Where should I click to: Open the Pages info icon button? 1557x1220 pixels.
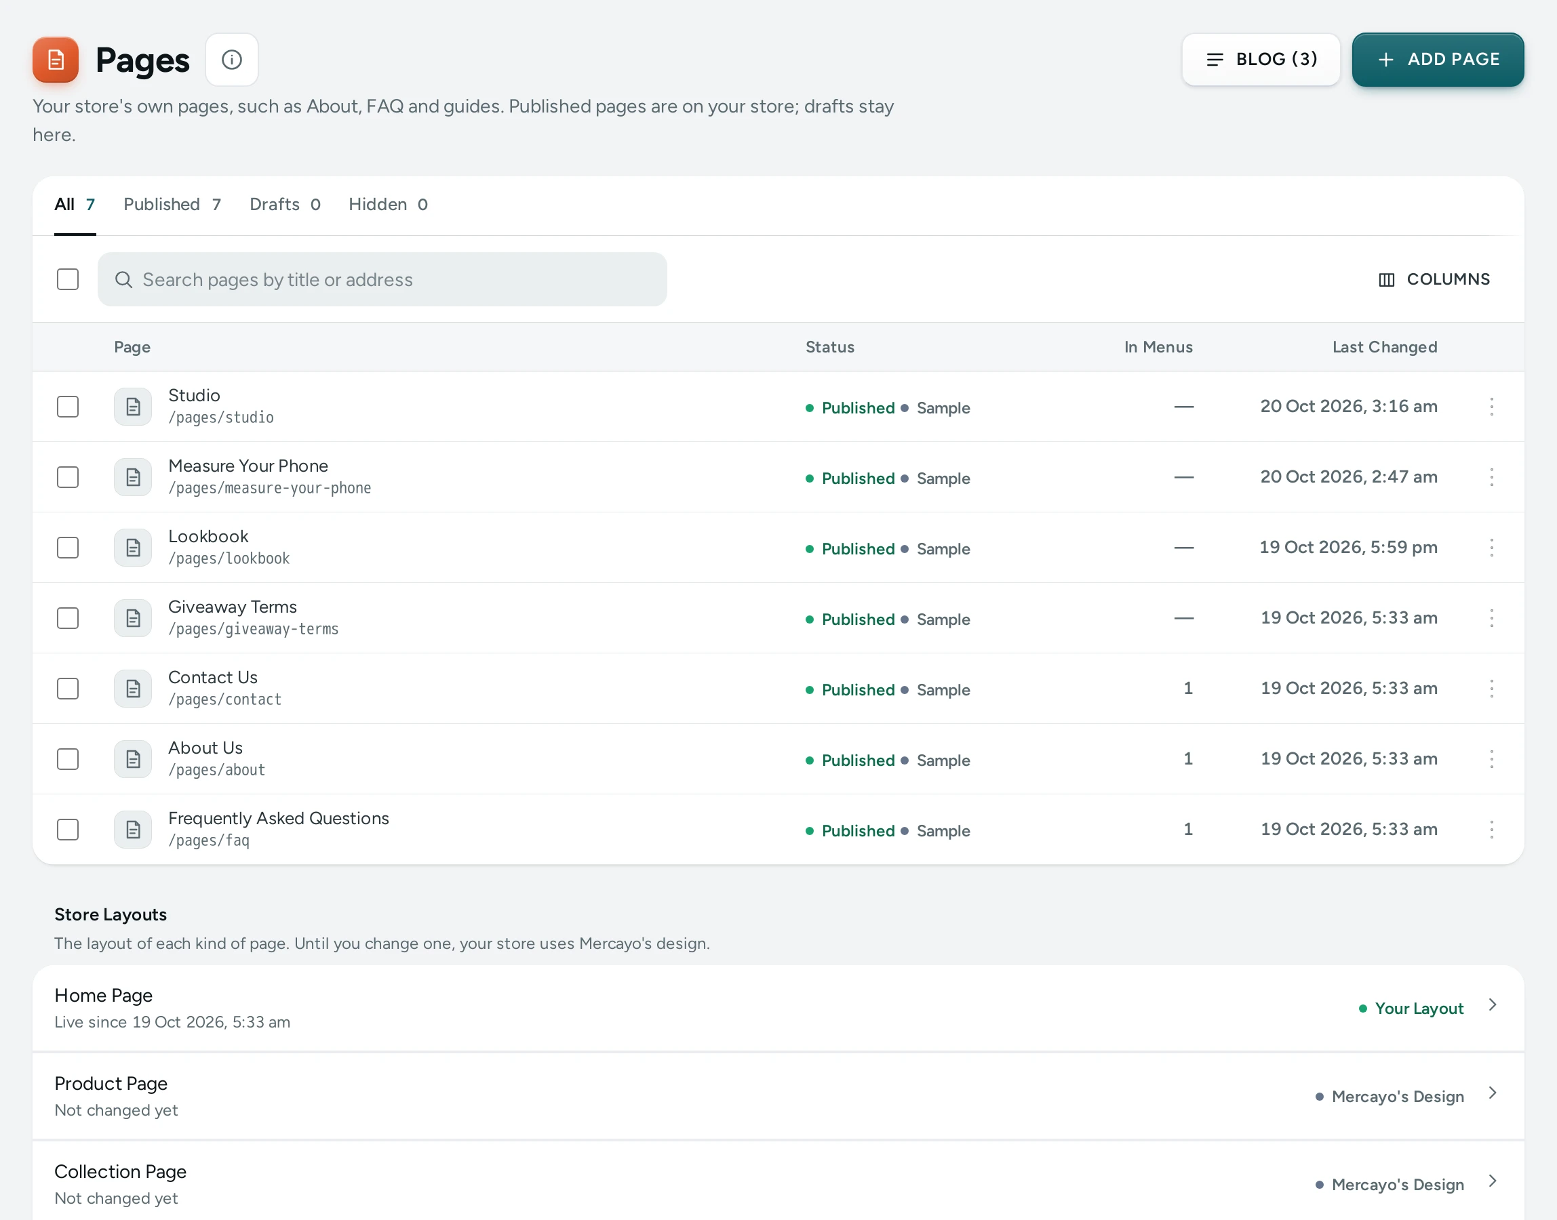pyautogui.click(x=231, y=60)
